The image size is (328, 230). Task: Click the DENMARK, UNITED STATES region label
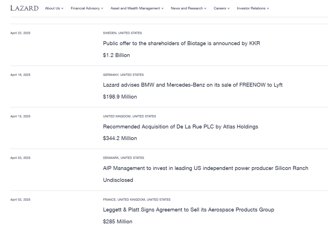[123, 158]
